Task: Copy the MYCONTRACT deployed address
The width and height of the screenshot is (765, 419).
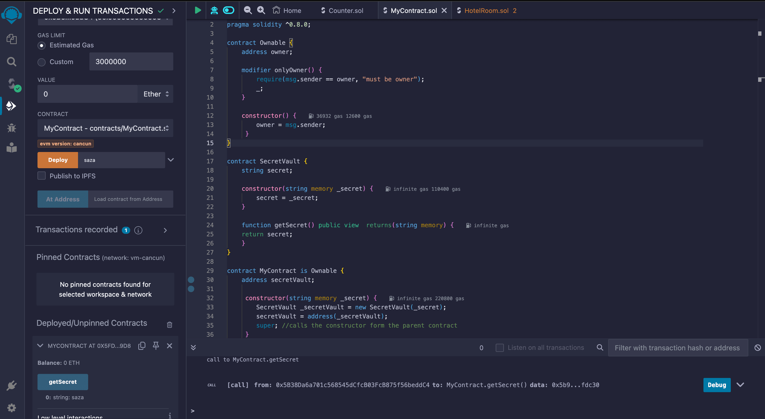Action: [142, 346]
